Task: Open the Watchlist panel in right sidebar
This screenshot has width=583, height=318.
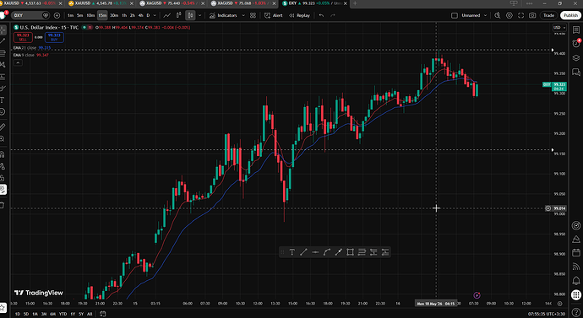Action: (576, 30)
